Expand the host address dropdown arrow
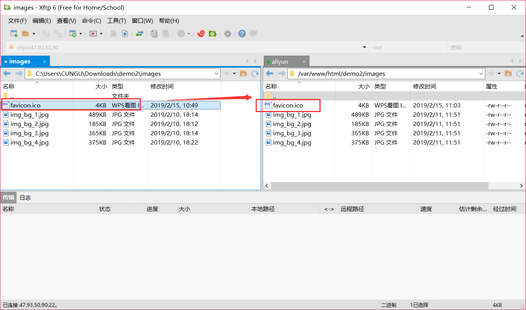 coord(364,47)
